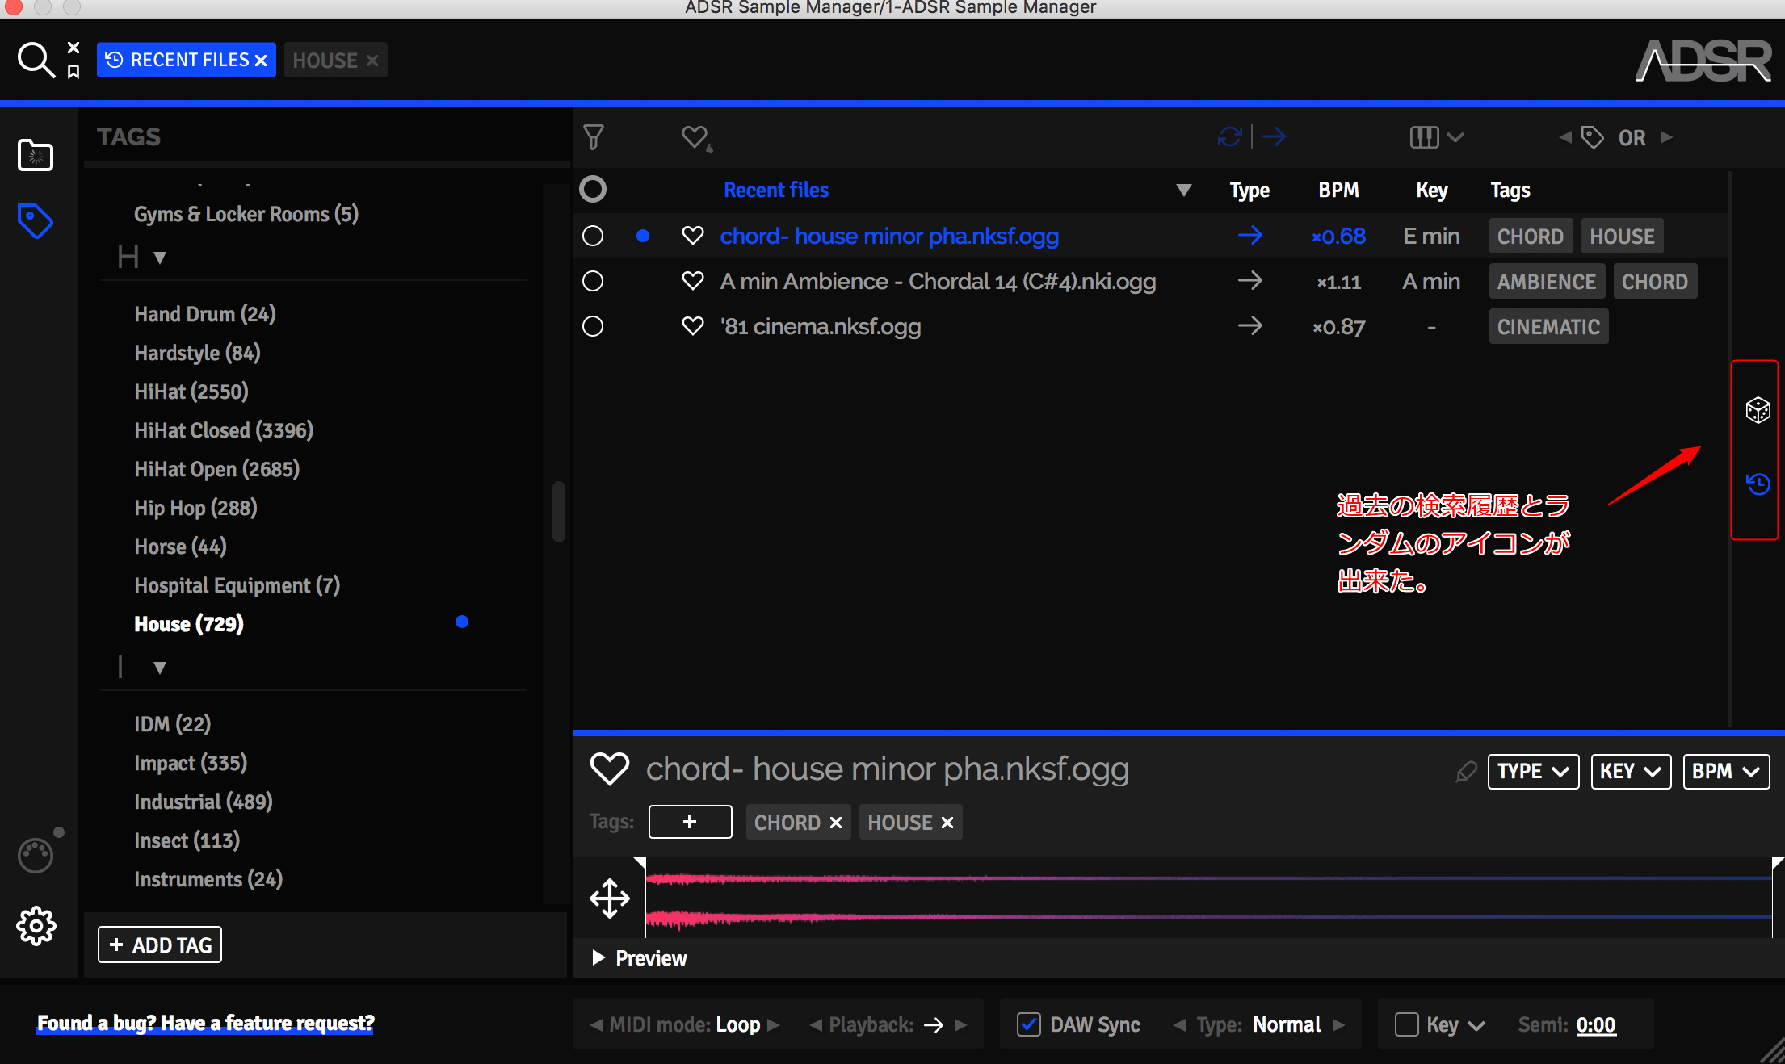1785x1064 pixels.
Task: Click the ADD TAG button
Action: 160,945
